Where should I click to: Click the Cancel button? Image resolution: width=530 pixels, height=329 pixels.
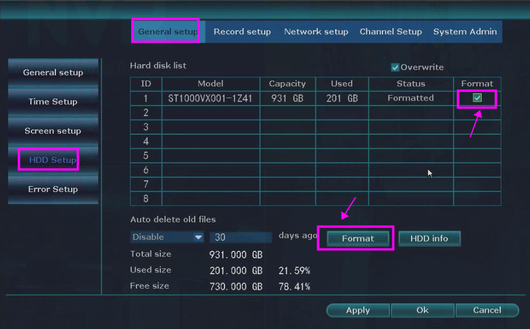(x=487, y=310)
